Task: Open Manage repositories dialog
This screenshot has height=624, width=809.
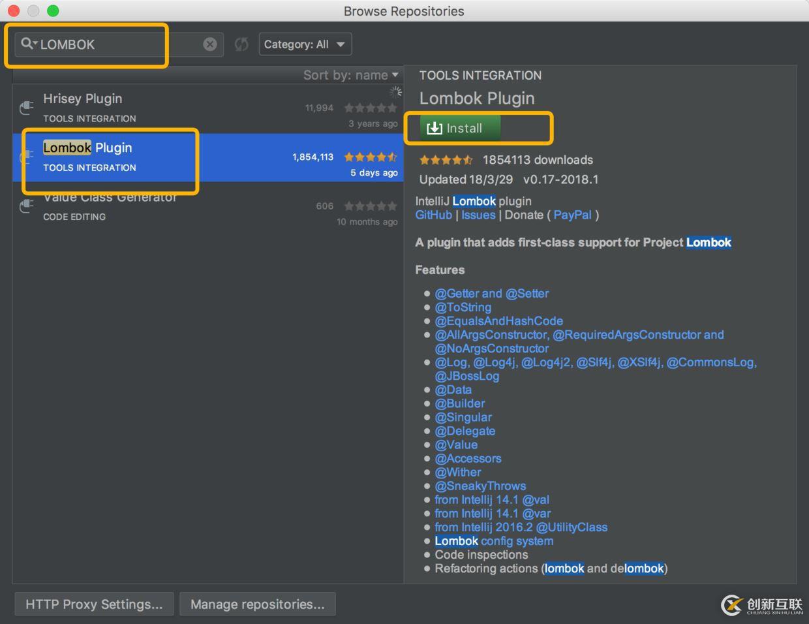Action: (x=258, y=604)
